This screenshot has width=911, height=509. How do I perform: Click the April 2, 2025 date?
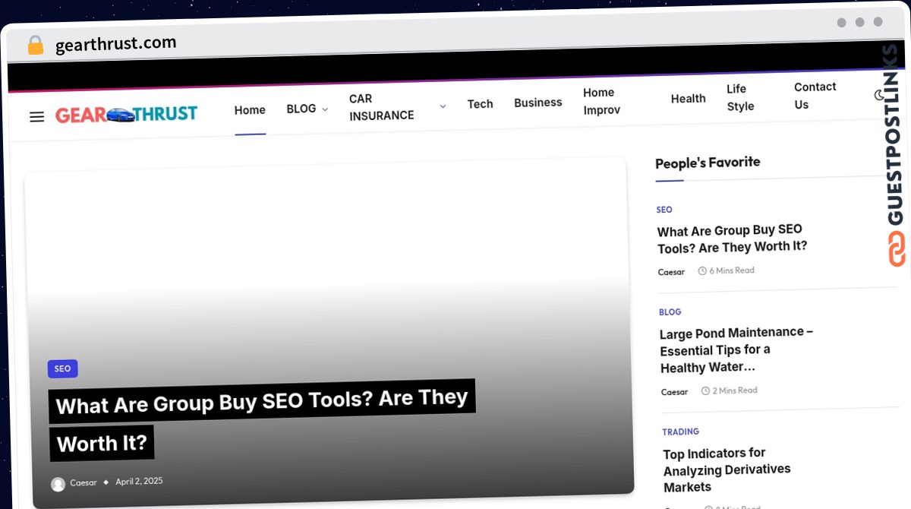click(139, 481)
